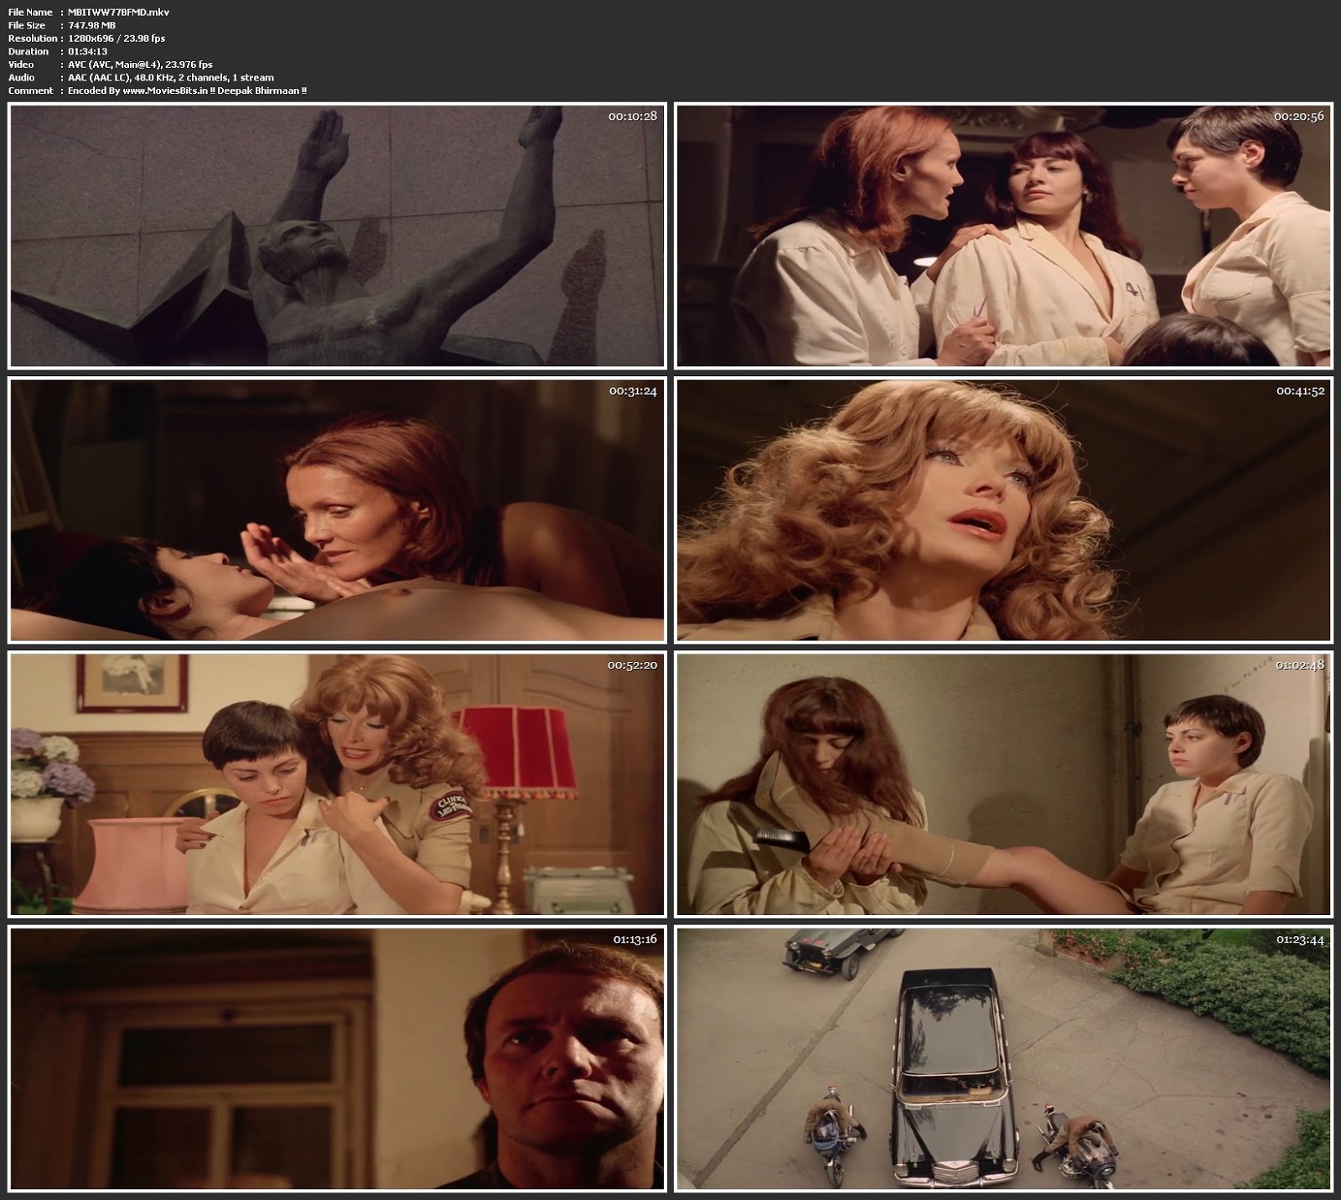This screenshot has width=1341, height=1200.
Task: Select the thumbnail marked 00:31:24
Action: tap(336, 509)
